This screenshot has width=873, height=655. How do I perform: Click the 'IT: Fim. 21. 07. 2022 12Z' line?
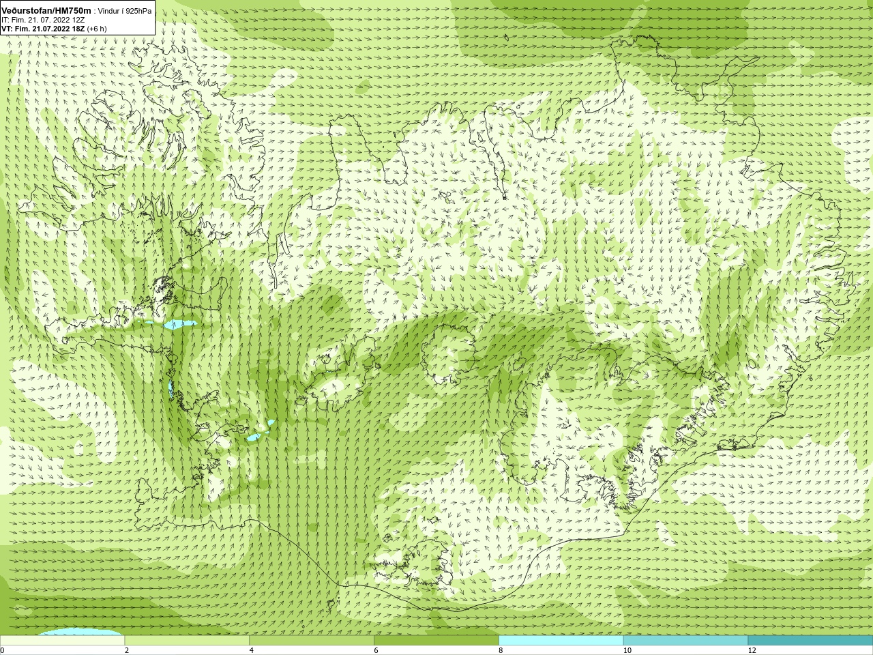[43, 20]
